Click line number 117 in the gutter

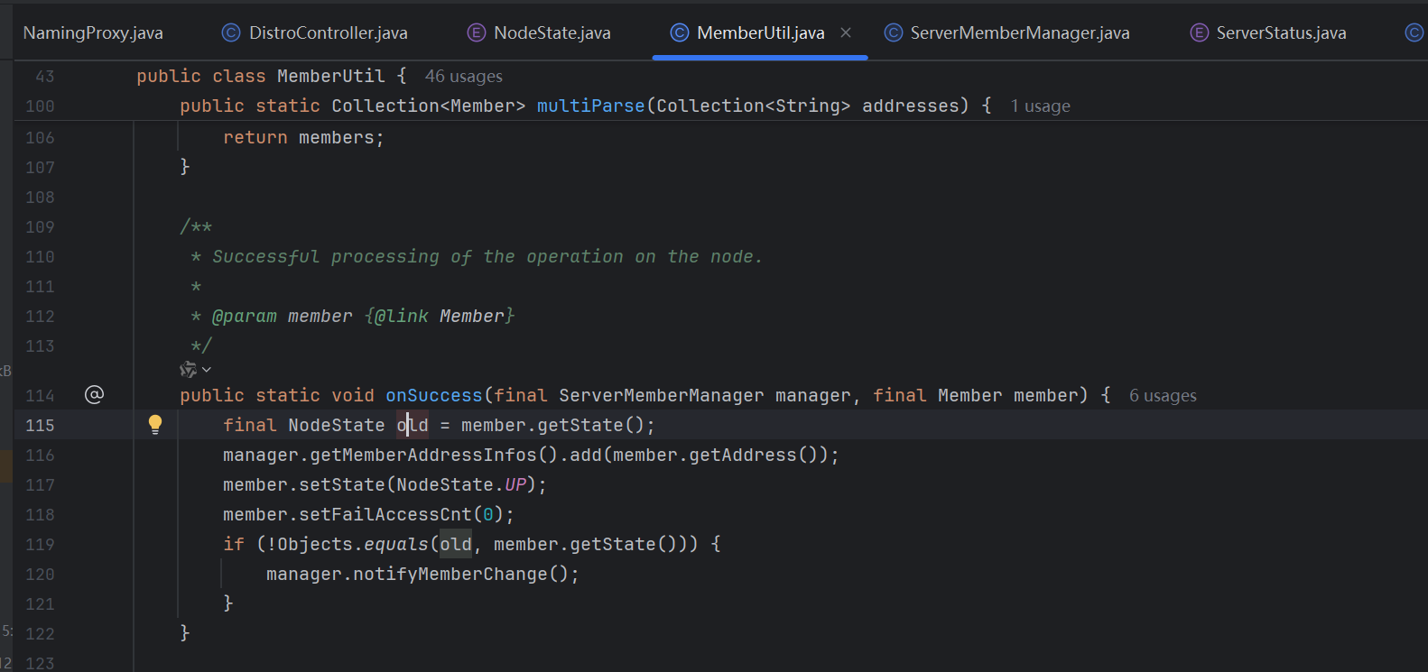pyautogui.click(x=40, y=485)
